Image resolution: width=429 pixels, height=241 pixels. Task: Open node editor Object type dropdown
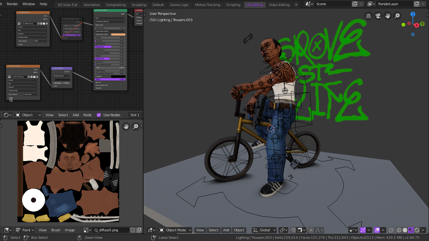(28, 115)
